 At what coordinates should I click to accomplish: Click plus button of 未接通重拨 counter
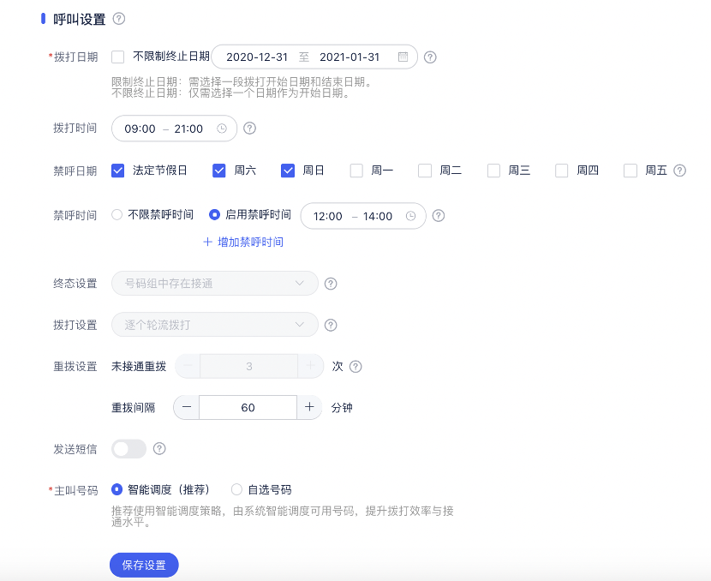[x=311, y=366]
